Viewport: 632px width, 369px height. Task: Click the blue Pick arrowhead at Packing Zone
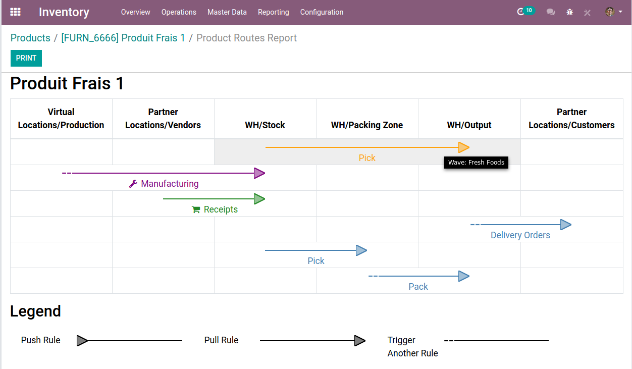[x=361, y=250]
